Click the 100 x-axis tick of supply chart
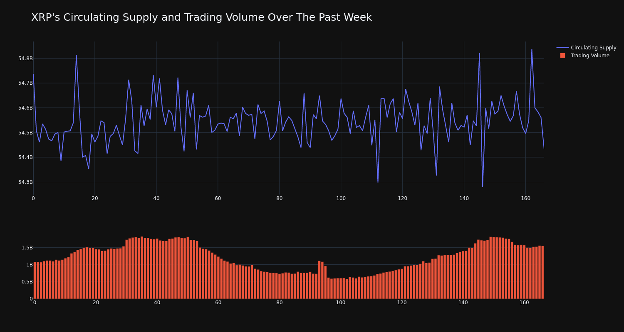The image size is (624, 332). coord(341,198)
